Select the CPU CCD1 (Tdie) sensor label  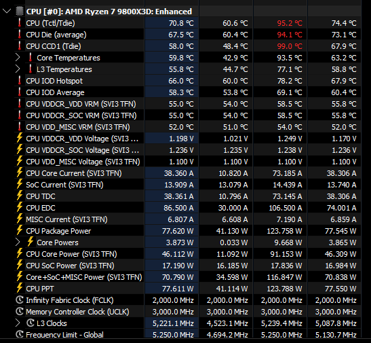tap(54, 46)
